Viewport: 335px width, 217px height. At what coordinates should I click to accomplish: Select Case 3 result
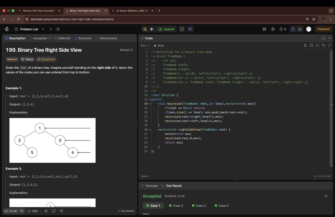click(x=199, y=206)
